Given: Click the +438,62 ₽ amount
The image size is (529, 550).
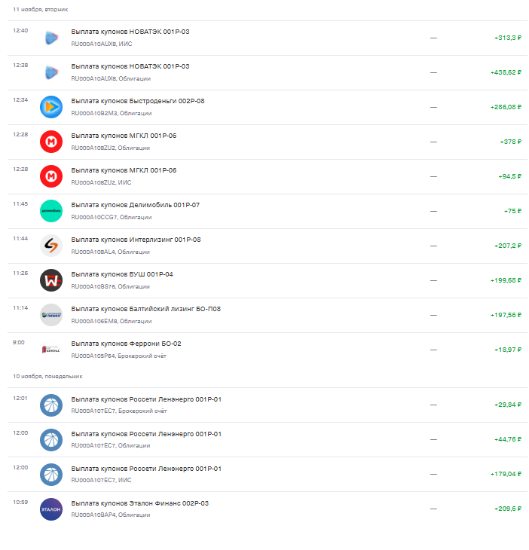Looking at the screenshot, I should click(x=506, y=72).
